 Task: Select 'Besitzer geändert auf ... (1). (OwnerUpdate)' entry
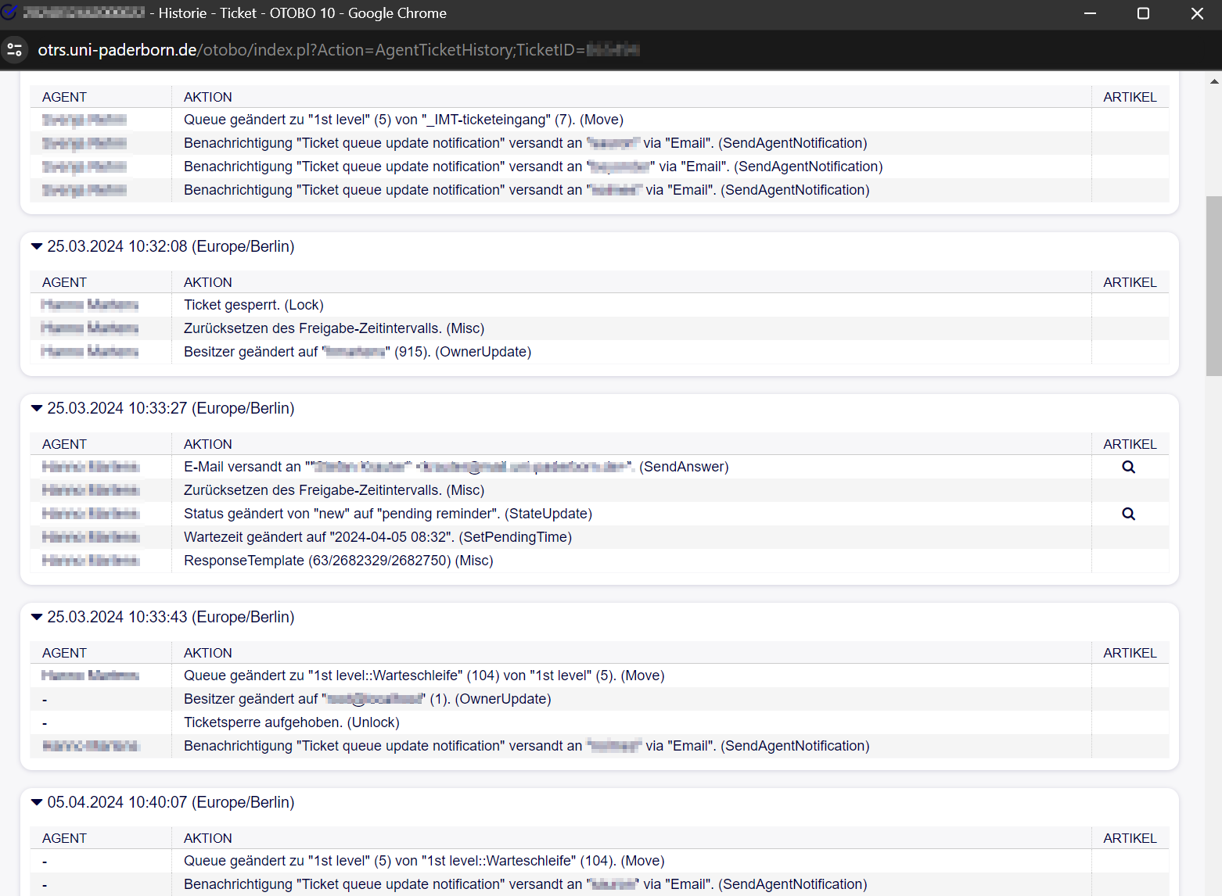(x=368, y=699)
